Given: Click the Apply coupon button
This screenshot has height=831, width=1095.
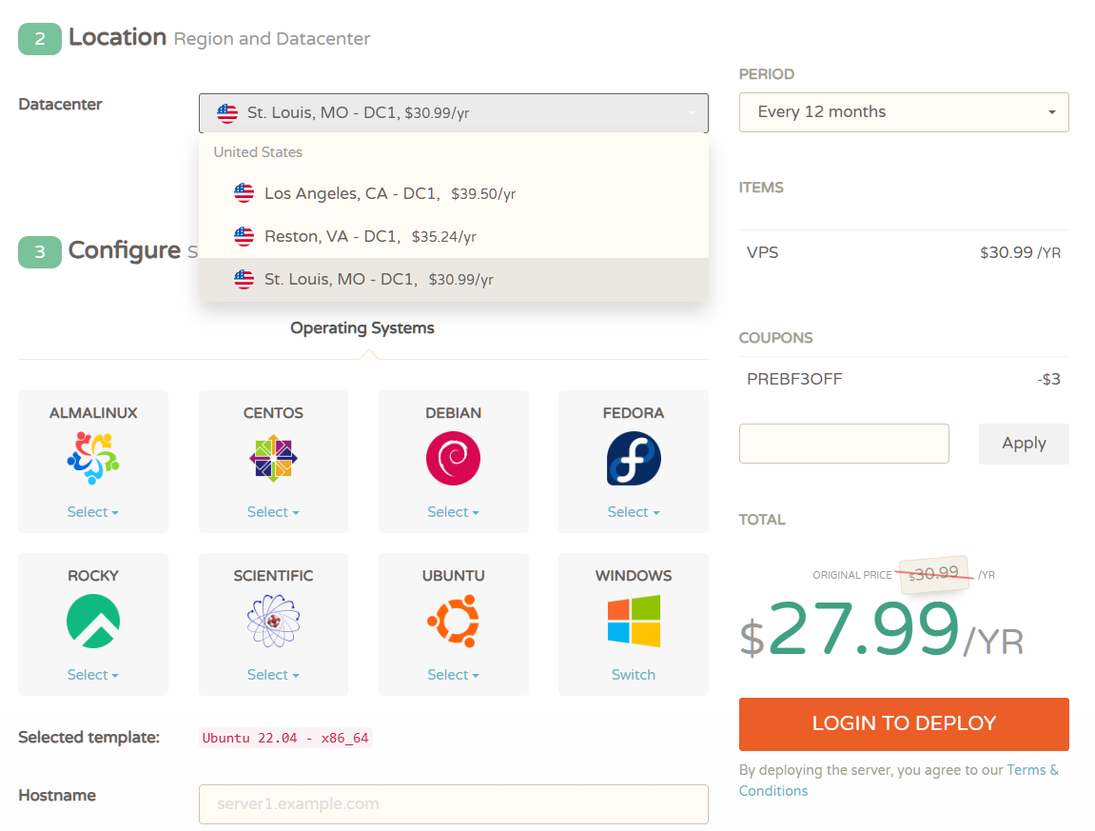Looking at the screenshot, I should tap(1024, 443).
